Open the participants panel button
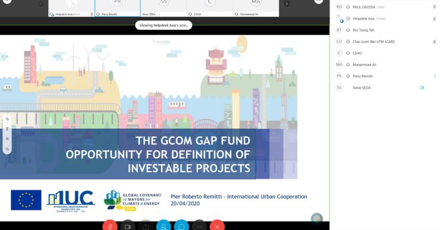Screen dimensions: 440x230 163,226
